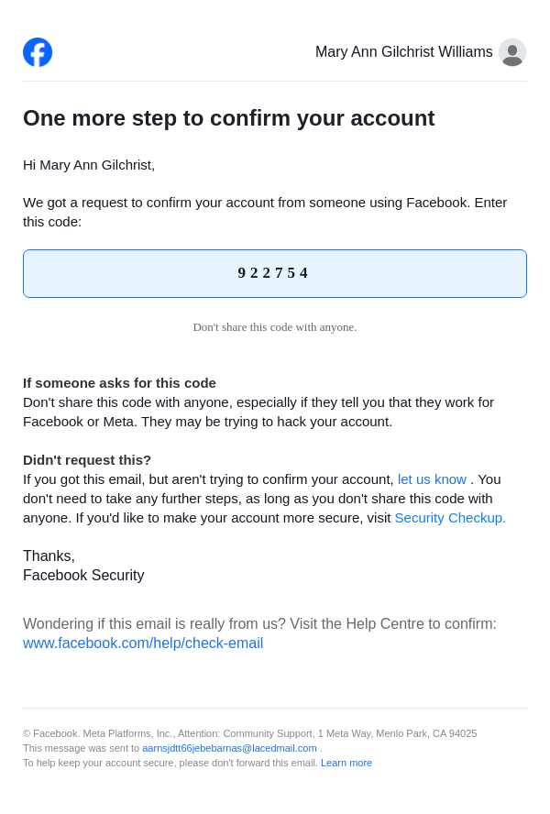Visit the facebook.com/help/check-email link

[143, 643]
